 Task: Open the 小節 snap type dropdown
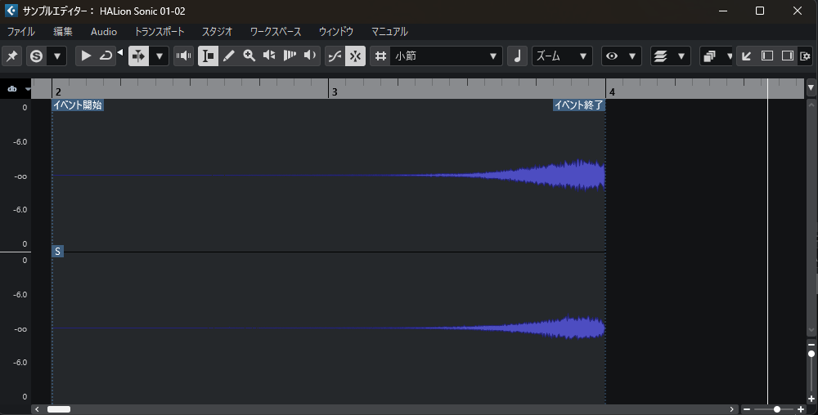pyautogui.click(x=446, y=56)
